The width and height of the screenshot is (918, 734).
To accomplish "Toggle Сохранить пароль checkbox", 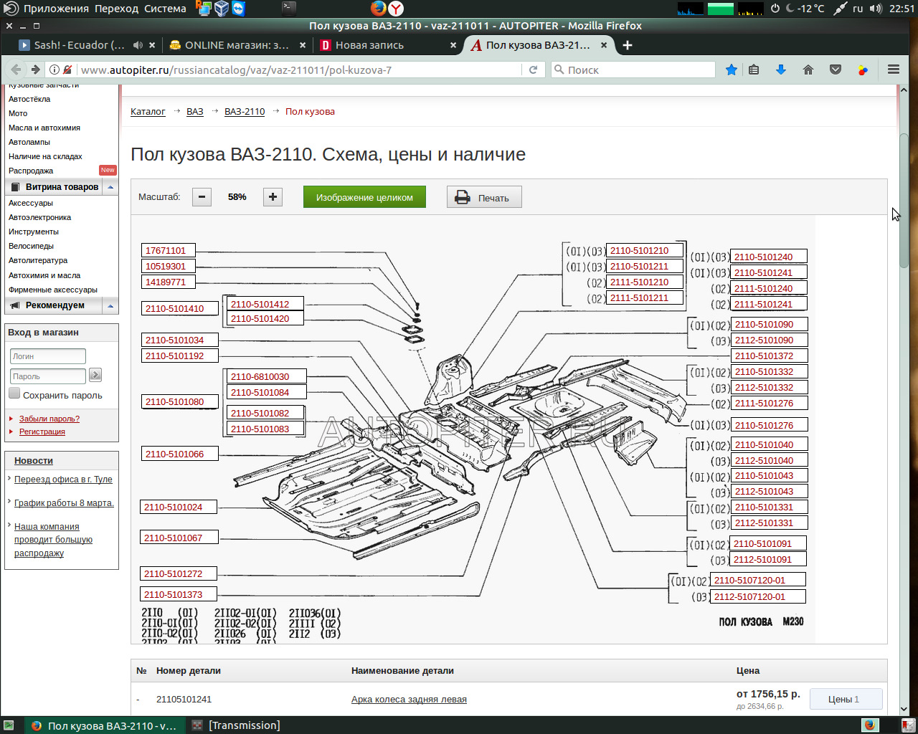I will (14, 394).
